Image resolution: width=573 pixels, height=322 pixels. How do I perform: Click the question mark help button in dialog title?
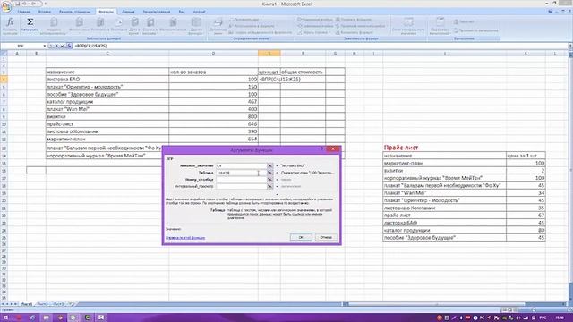[322, 149]
